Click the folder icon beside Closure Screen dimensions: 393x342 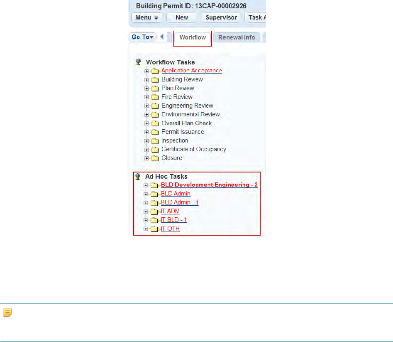[x=155, y=158]
